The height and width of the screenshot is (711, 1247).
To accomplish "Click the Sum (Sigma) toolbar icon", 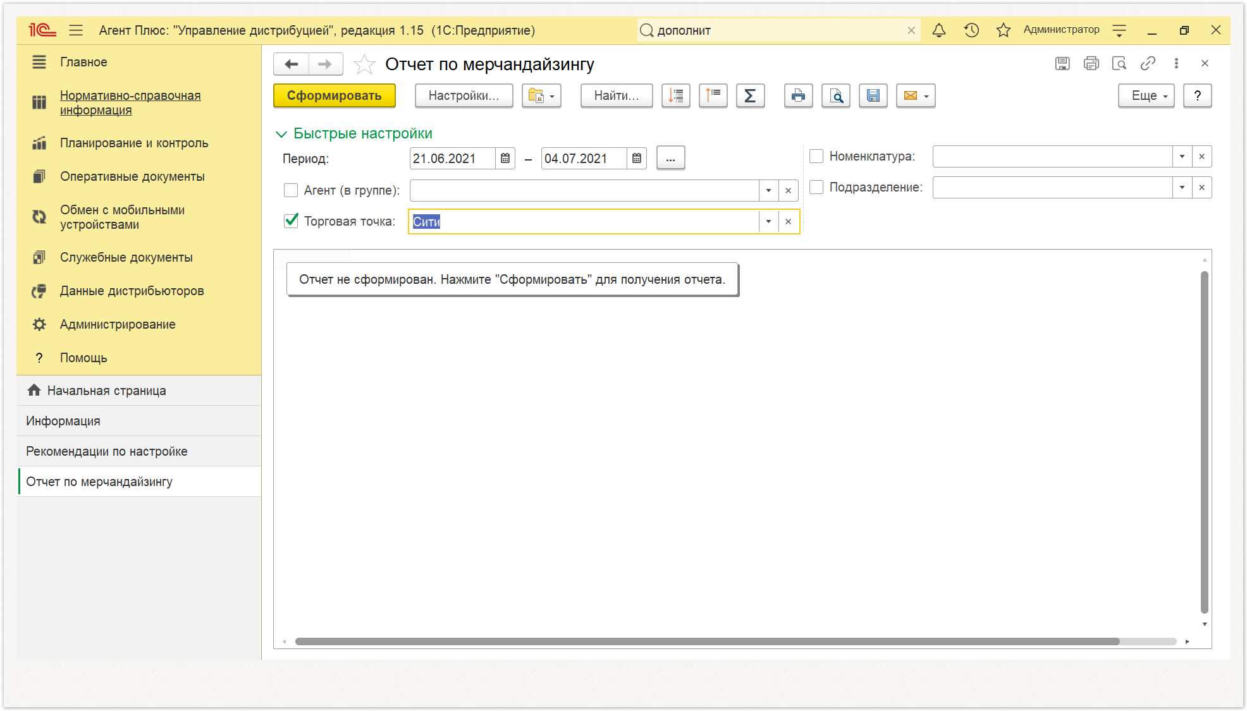I will click(750, 95).
